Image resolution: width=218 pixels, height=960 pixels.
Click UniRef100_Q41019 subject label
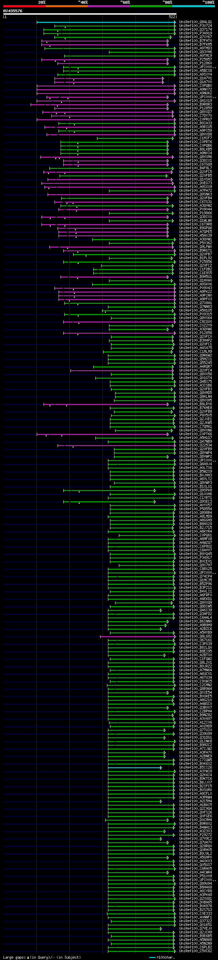coord(196,100)
